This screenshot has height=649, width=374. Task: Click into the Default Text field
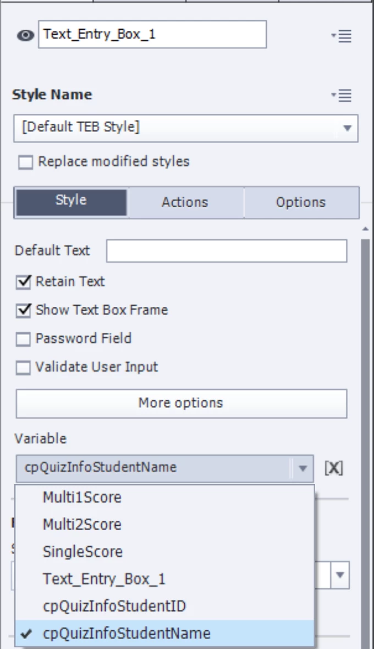[227, 251]
